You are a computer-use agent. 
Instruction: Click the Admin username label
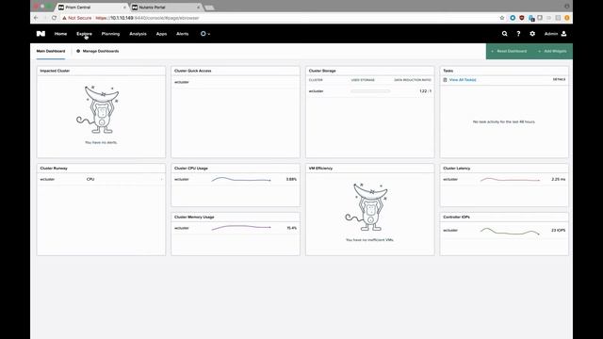tap(550, 34)
